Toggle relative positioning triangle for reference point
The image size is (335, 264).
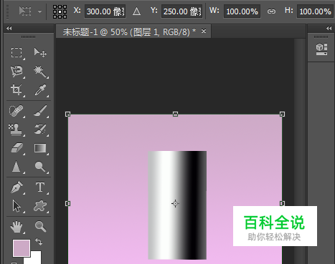point(136,11)
